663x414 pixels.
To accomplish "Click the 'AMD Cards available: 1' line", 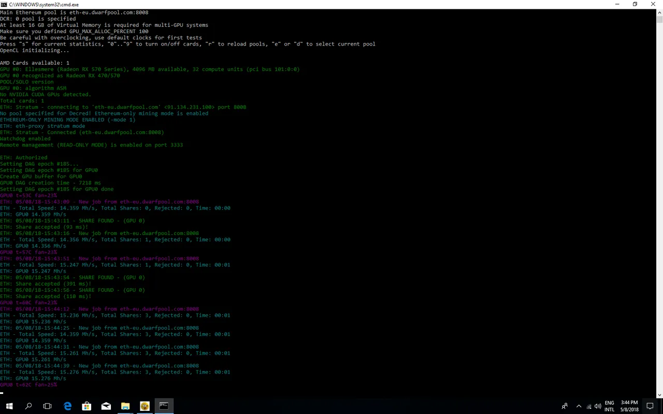I will coord(35,63).
